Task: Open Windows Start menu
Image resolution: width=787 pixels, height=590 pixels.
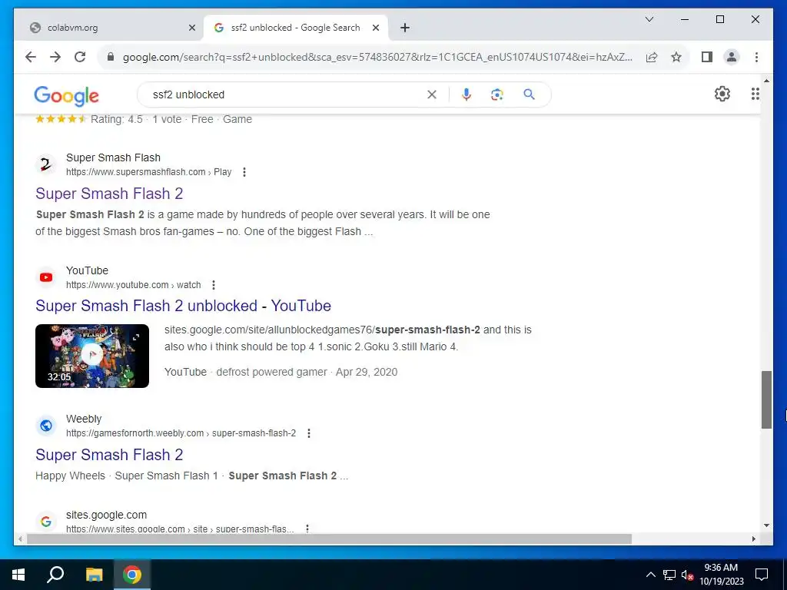Action: click(x=18, y=575)
